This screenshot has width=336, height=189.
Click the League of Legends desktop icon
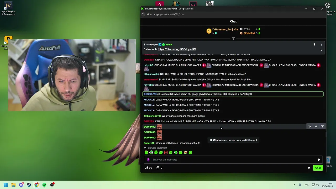[176, 4]
